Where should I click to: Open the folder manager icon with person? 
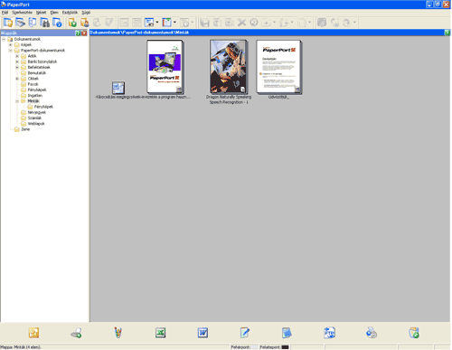(x=85, y=23)
